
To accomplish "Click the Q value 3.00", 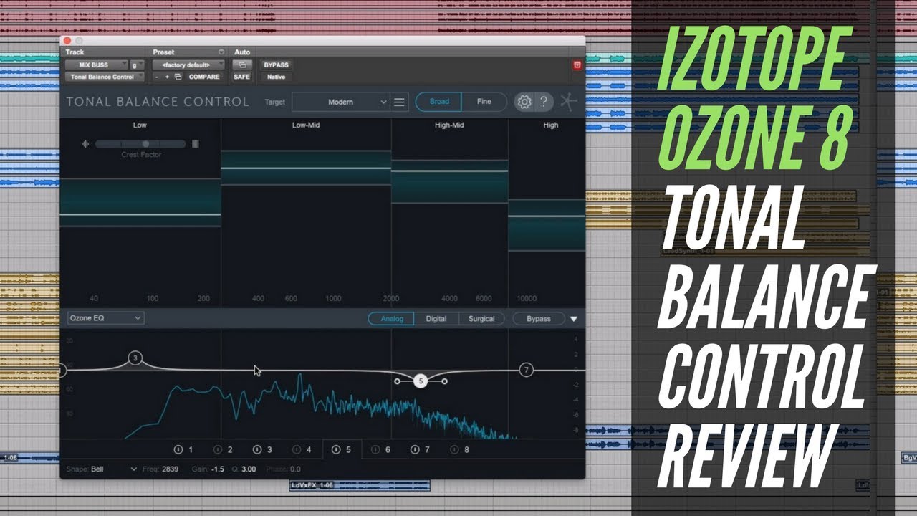I will [x=249, y=469].
